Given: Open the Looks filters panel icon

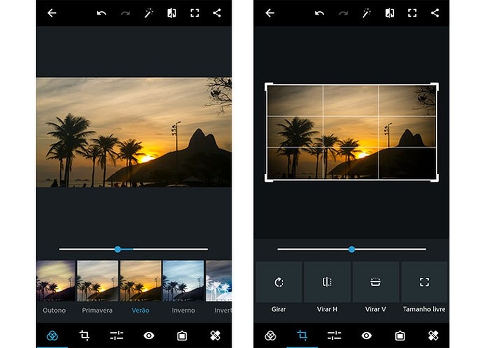Looking at the screenshot, I should pyautogui.click(x=53, y=336).
